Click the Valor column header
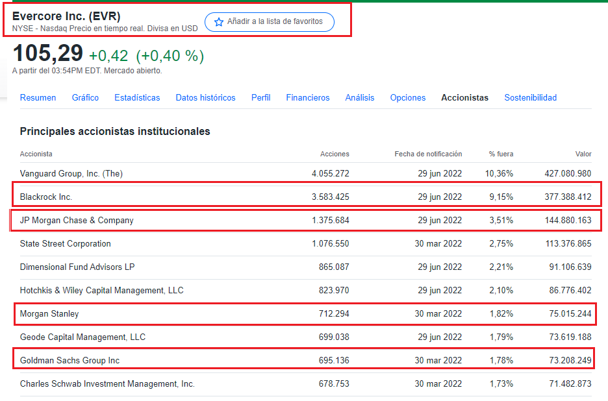The width and height of the screenshot is (608, 401). tap(583, 154)
